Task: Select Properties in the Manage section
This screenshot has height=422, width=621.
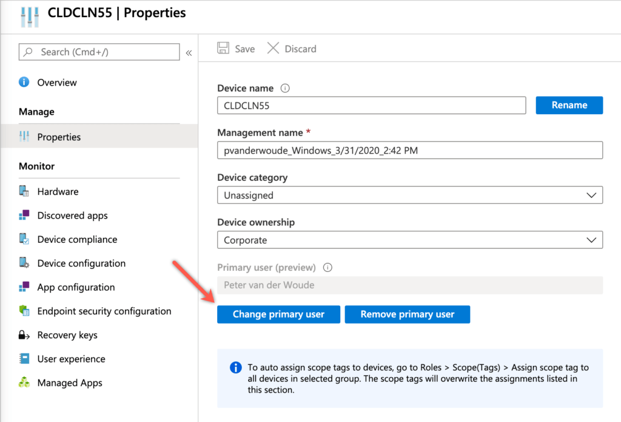Action: click(x=59, y=137)
